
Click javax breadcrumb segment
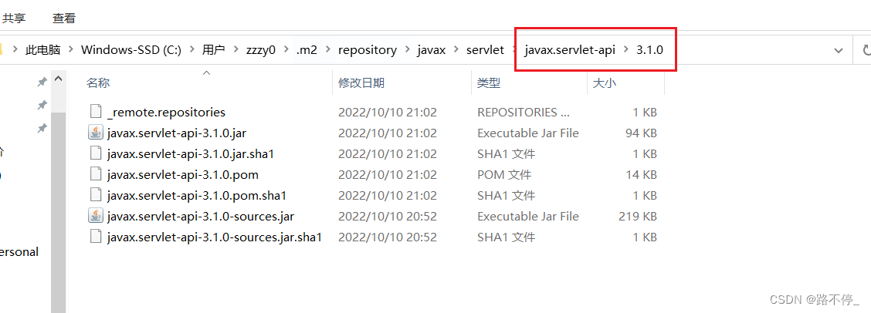click(432, 50)
